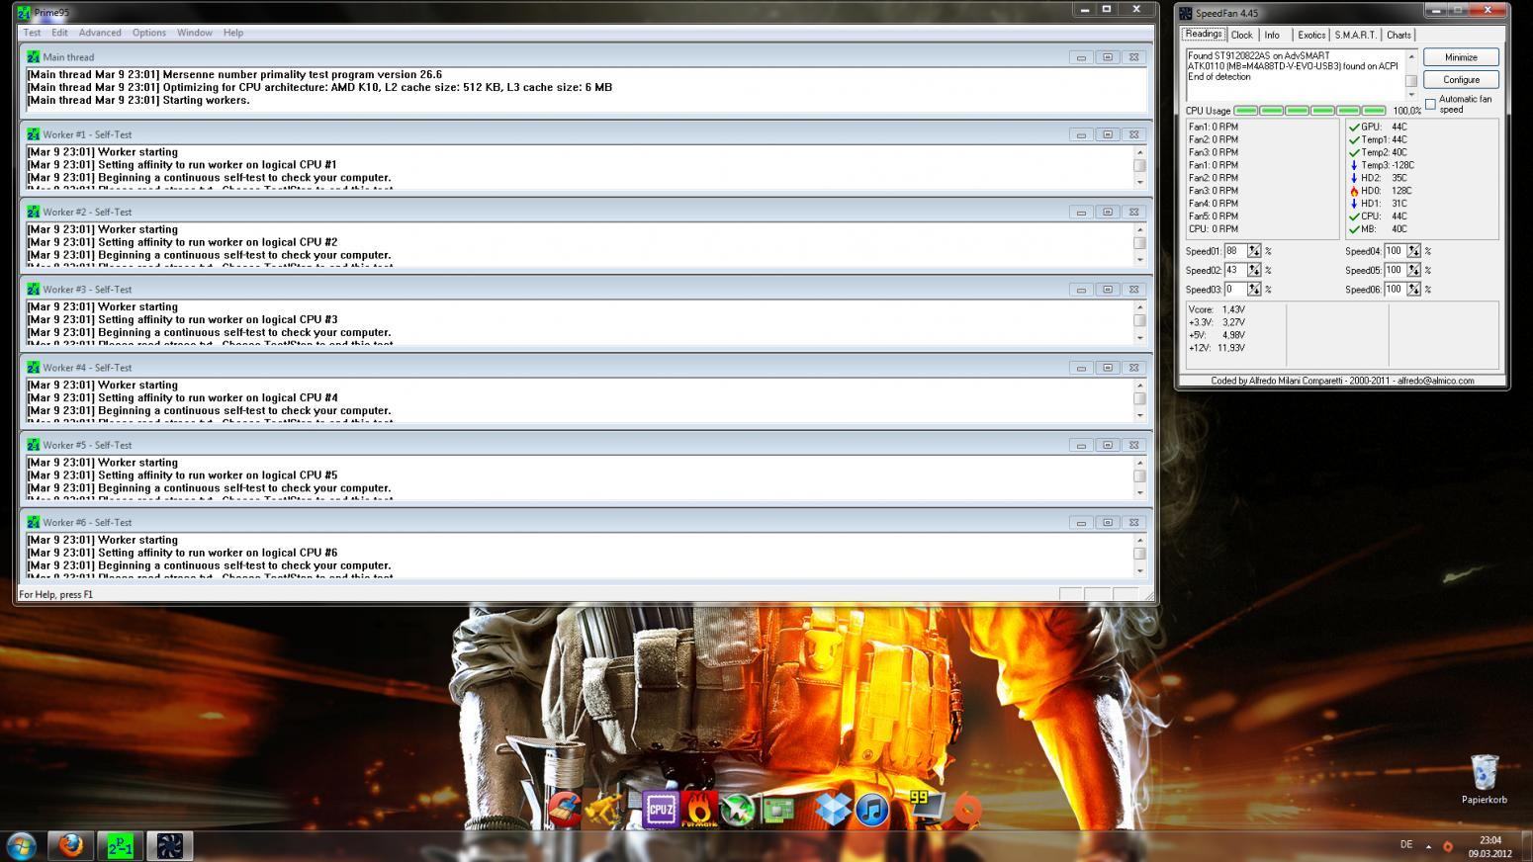Switch to Prime95 taskbar button
The height and width of the screenshot is (862, 1533).
(120, 846)
